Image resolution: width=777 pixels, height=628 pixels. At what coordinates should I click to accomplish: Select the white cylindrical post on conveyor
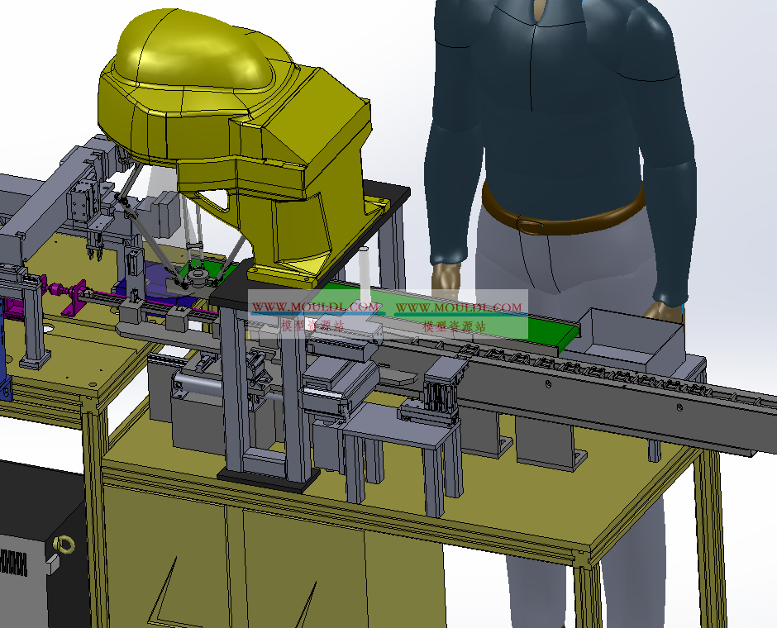coord(364,273)
